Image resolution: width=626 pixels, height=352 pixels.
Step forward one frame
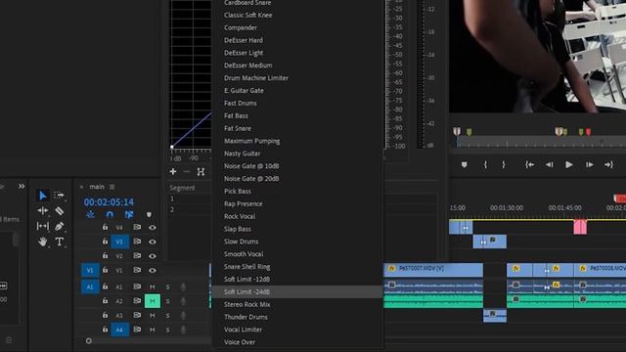[589, 164]
